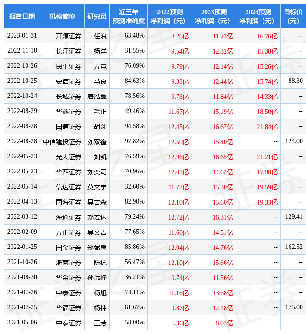The height and width of the screenshot is (334, 306).
Task: Select institution 方正证券
Action: (x=69, y=232)
